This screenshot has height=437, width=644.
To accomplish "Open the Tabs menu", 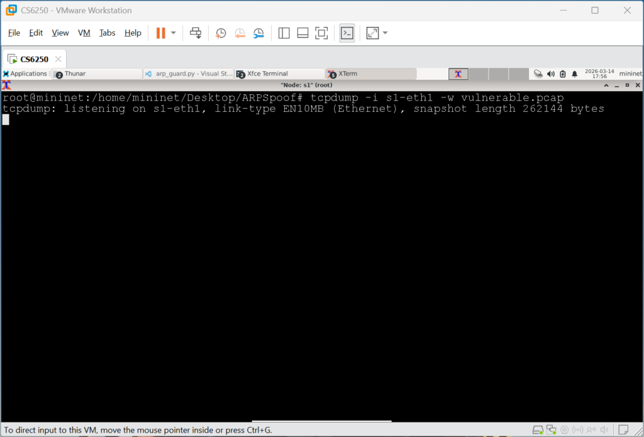I will tap(107, 33).
